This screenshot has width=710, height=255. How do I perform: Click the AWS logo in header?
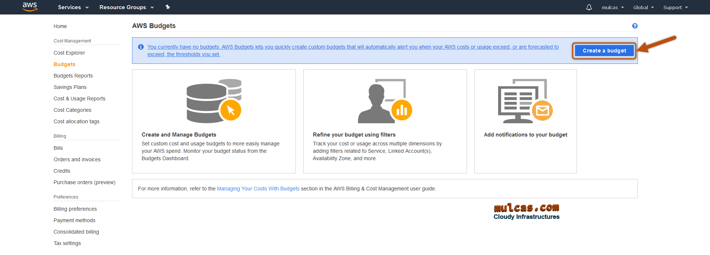(30, 7)
